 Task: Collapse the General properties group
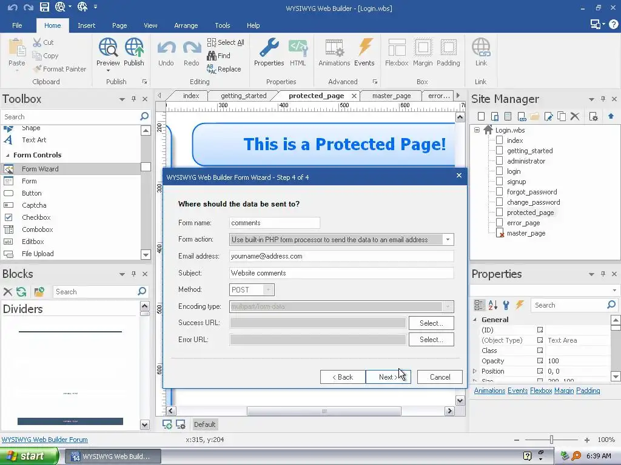tap(475, 320)
